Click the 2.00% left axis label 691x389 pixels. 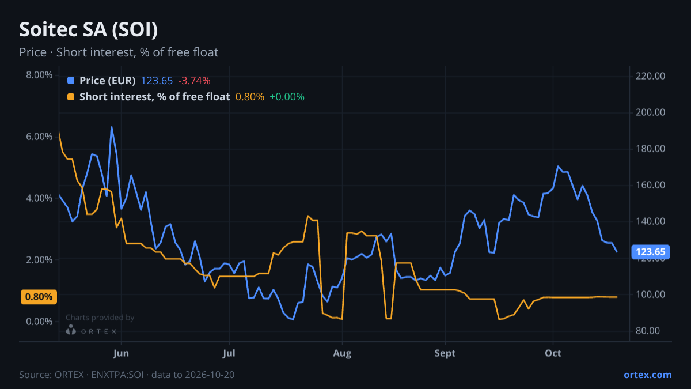[x=39, y=260]
